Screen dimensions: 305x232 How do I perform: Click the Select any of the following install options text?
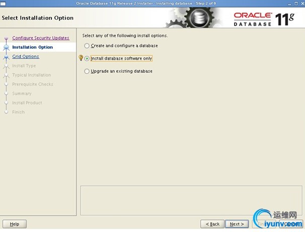pos(125,36)
